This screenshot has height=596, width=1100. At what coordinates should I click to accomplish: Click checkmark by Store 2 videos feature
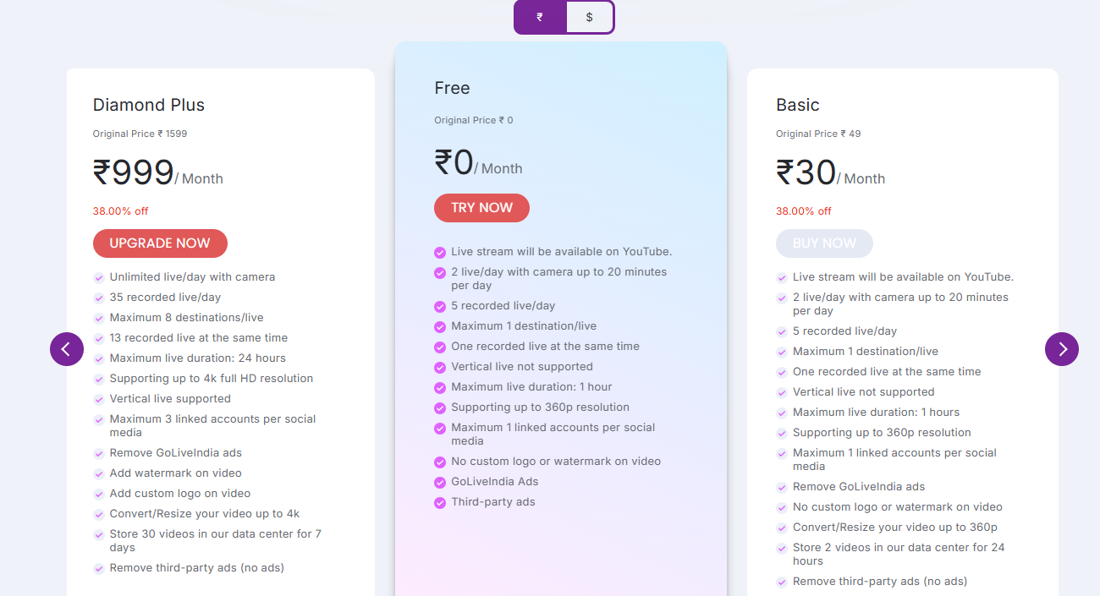pos(782,549)
